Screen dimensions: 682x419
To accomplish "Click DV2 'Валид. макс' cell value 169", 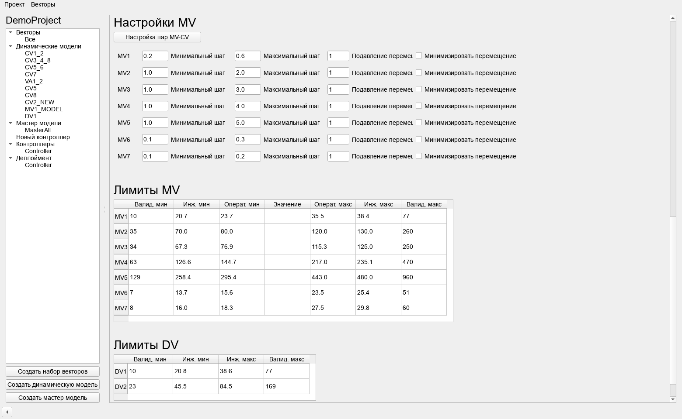I will [286, 386].
